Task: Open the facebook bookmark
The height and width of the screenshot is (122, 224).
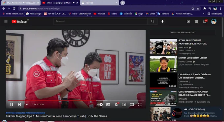Action: pos(126,14)
